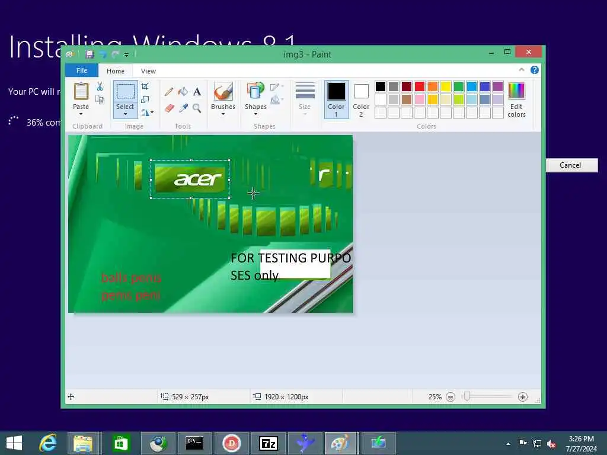Pick the pink color swatch
Viewport: 607px width, 455px height.
(420, 100)
